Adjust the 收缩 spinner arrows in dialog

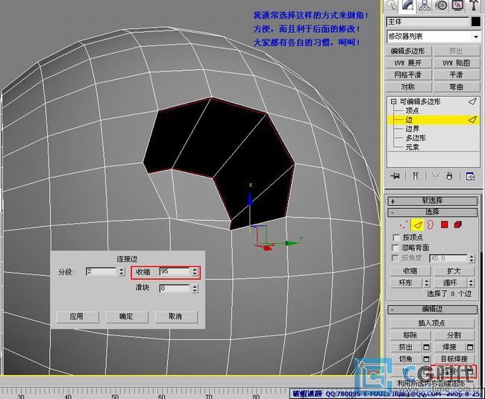pos(195,271)
